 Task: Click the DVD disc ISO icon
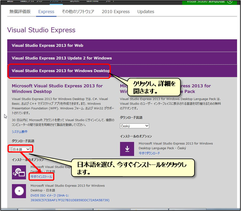click(x=19, y=191)
